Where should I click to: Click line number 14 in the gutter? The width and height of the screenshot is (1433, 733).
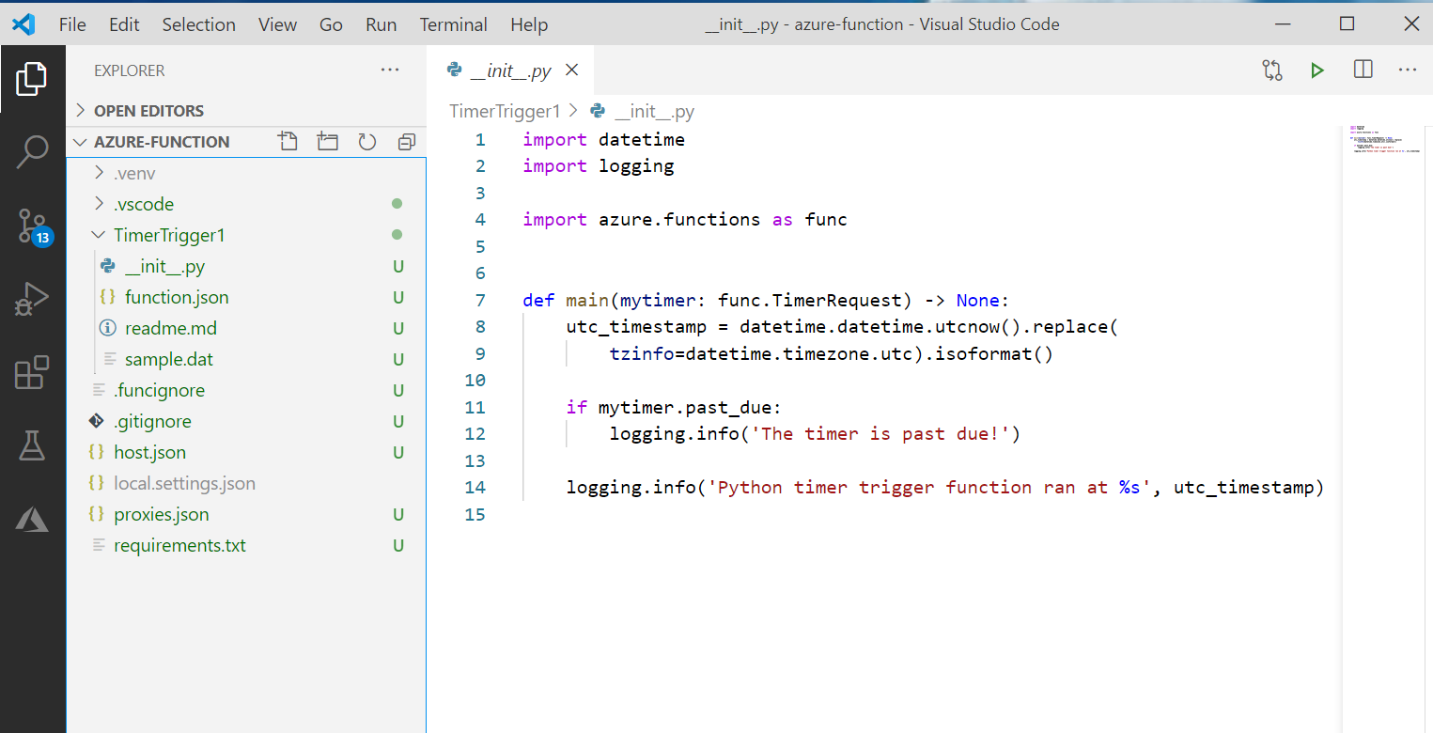pyautogui.click(x=475, y=487)
